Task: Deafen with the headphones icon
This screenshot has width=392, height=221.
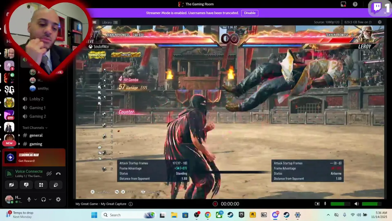Action: pyautogui.click(x=43, y=199)
